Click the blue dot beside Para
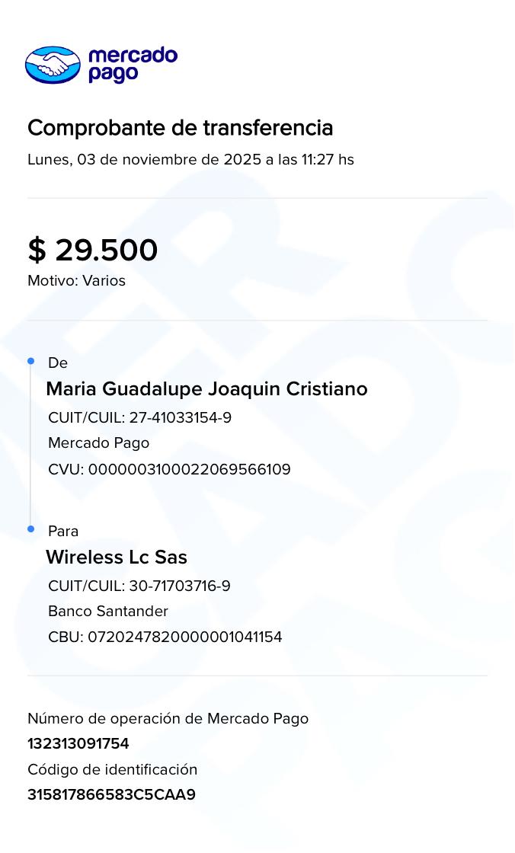This screenshot has width=515, height=853. (31, 529)
